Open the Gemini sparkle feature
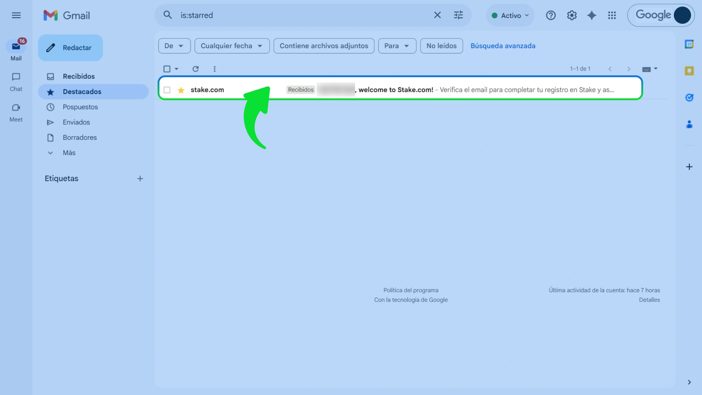 [x=592, y=15]
